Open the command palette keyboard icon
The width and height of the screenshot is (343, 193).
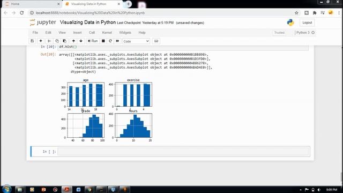(156, 41)
